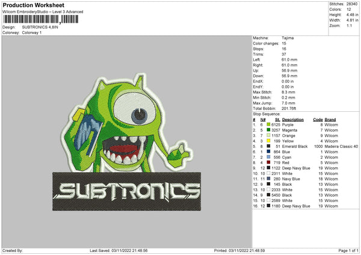The height and width of the screenshot is (255, 361).
Task: Select the Stitches value 28340
Action: coord(352,4)
